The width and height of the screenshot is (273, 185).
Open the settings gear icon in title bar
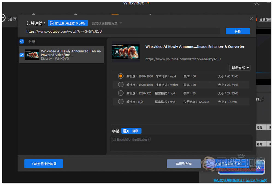click(x=256, y=3)
